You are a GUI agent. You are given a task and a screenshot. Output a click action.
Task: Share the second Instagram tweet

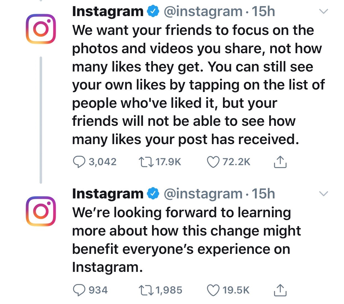coord(280,290)
